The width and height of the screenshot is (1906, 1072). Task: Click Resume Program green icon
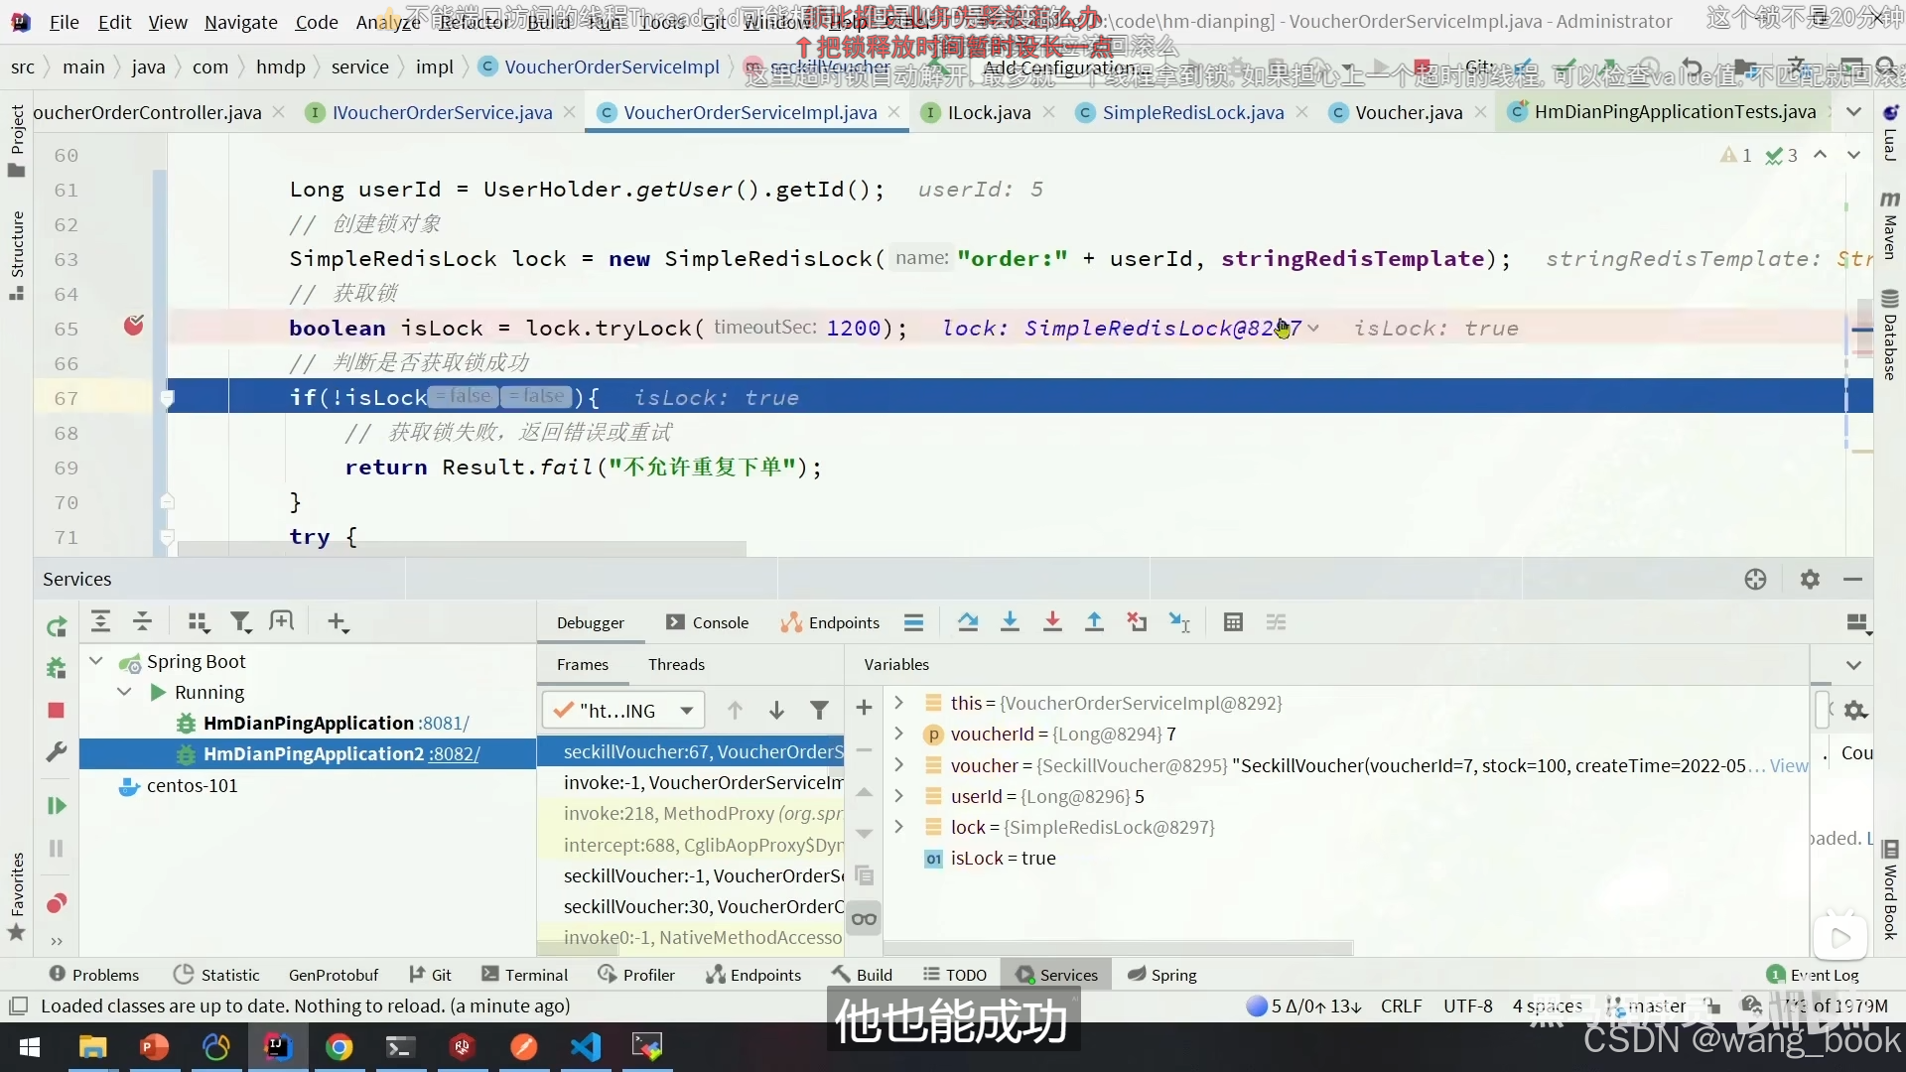tap(57, 806)
